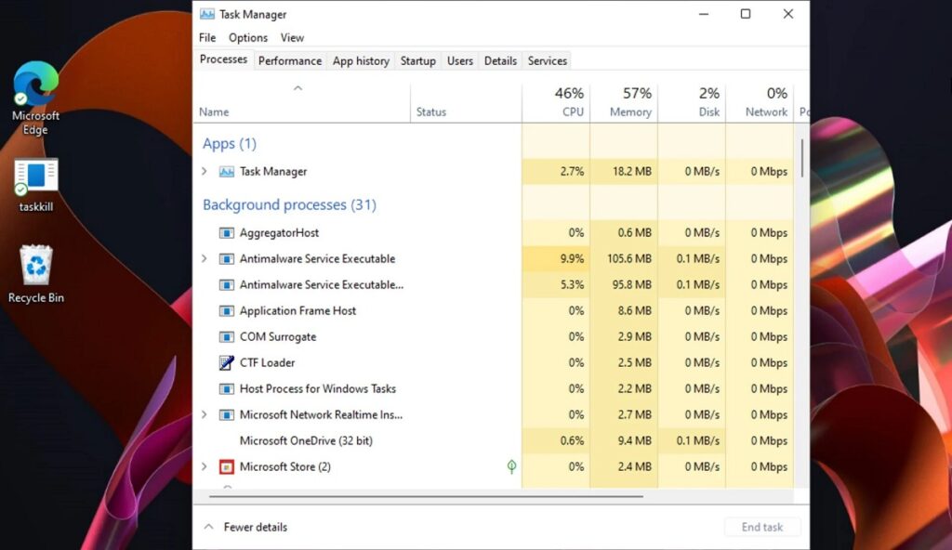Click the Fewer details link
This screenshot has height=550, width=952.
[255, 527]
